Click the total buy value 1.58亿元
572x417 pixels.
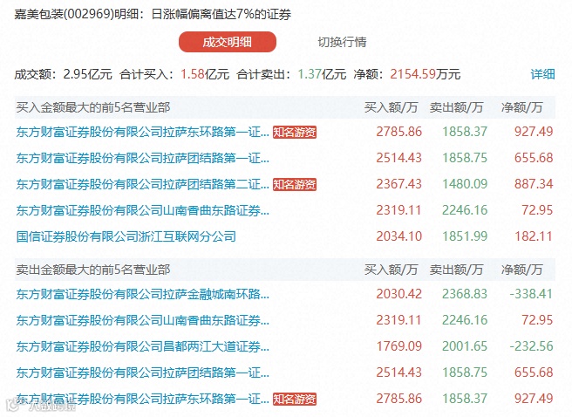(205, 74)
